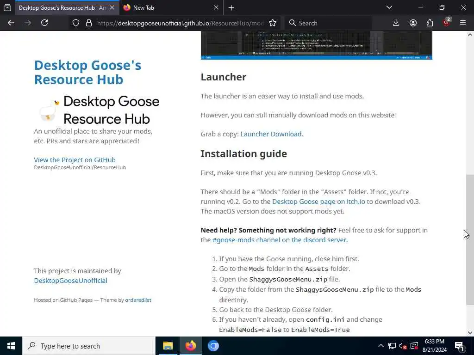This screenshot has width=474, height=355.
Task: Open the Windows notification center icon
Action: [x=460, y=346]
